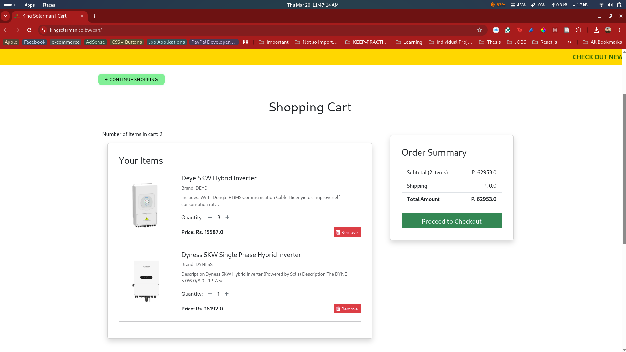
Task: Expand the hidden bookmarks overflow chevron
Action: point(569,42)
